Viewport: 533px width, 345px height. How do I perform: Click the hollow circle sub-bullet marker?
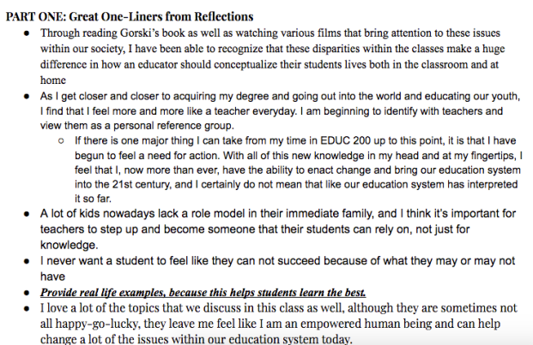pyautogui.click(x=62, y=140)
